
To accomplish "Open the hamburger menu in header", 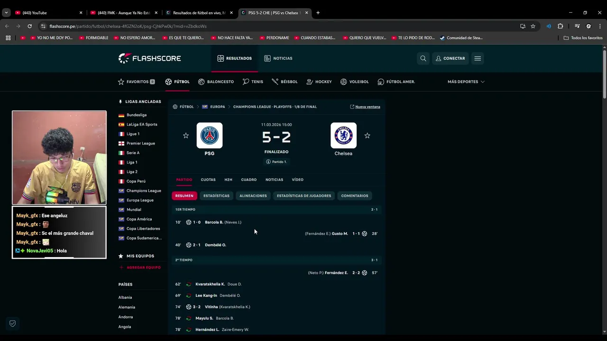I will coord(478,58).
